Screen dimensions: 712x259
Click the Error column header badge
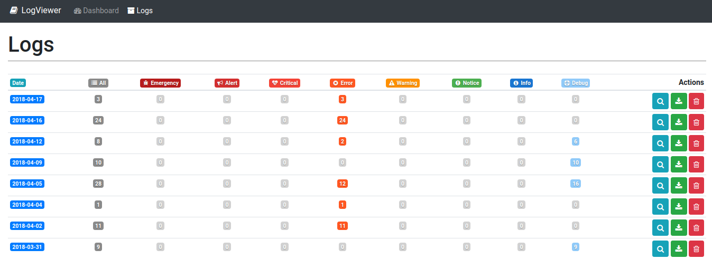pos(342,83)
